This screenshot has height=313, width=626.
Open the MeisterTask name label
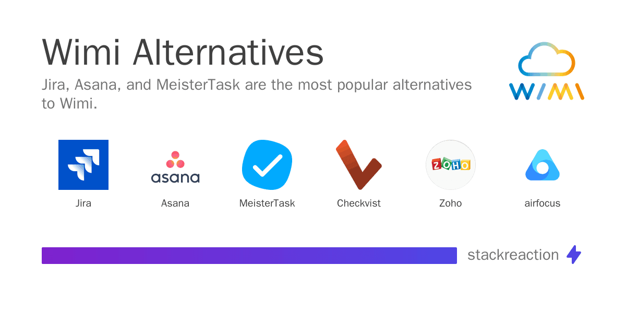click(267, 203)
